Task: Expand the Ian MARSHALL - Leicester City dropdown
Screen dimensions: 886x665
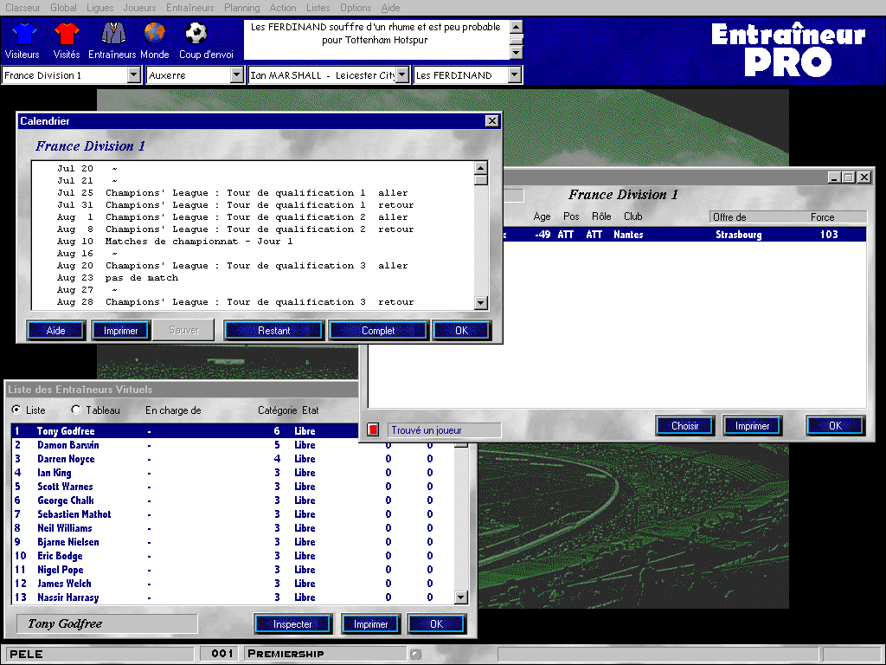Action: tap(399, 75)
